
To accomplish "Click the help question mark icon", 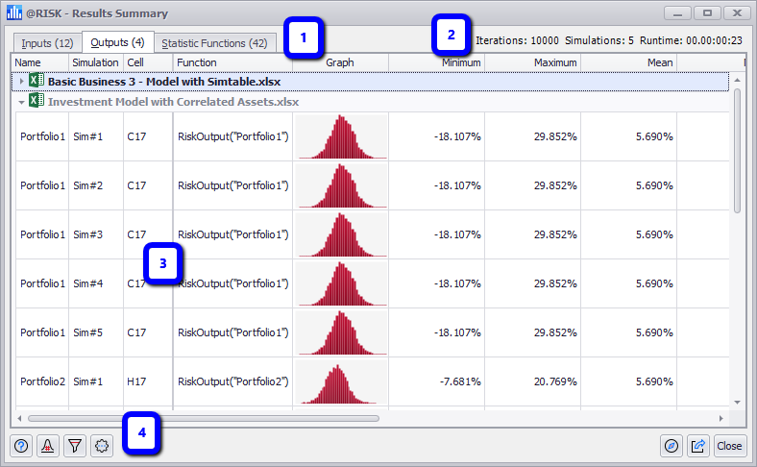I will tap(22, 446).
